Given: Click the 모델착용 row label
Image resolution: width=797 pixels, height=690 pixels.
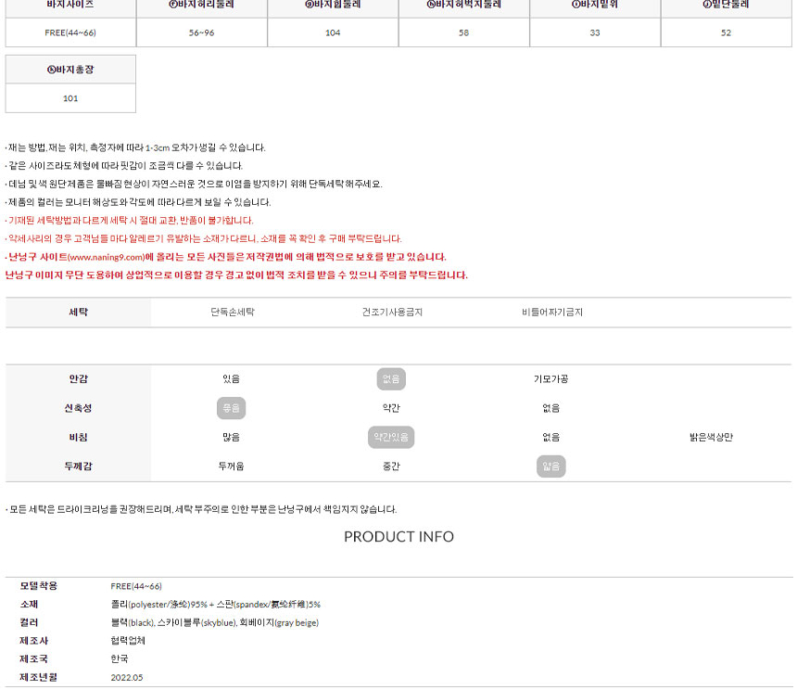Looking at the screenshot, I should 38,586.
